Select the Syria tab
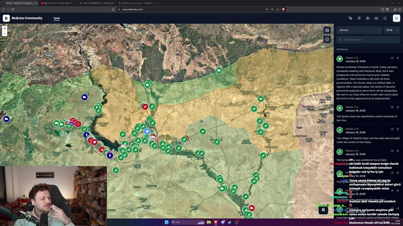Screen dimensions: 403x226 coord(57,18)
